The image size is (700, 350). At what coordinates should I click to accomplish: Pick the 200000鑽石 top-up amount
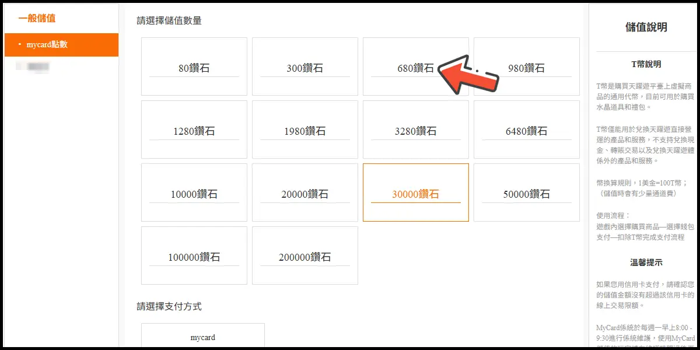tap(304, 256)
